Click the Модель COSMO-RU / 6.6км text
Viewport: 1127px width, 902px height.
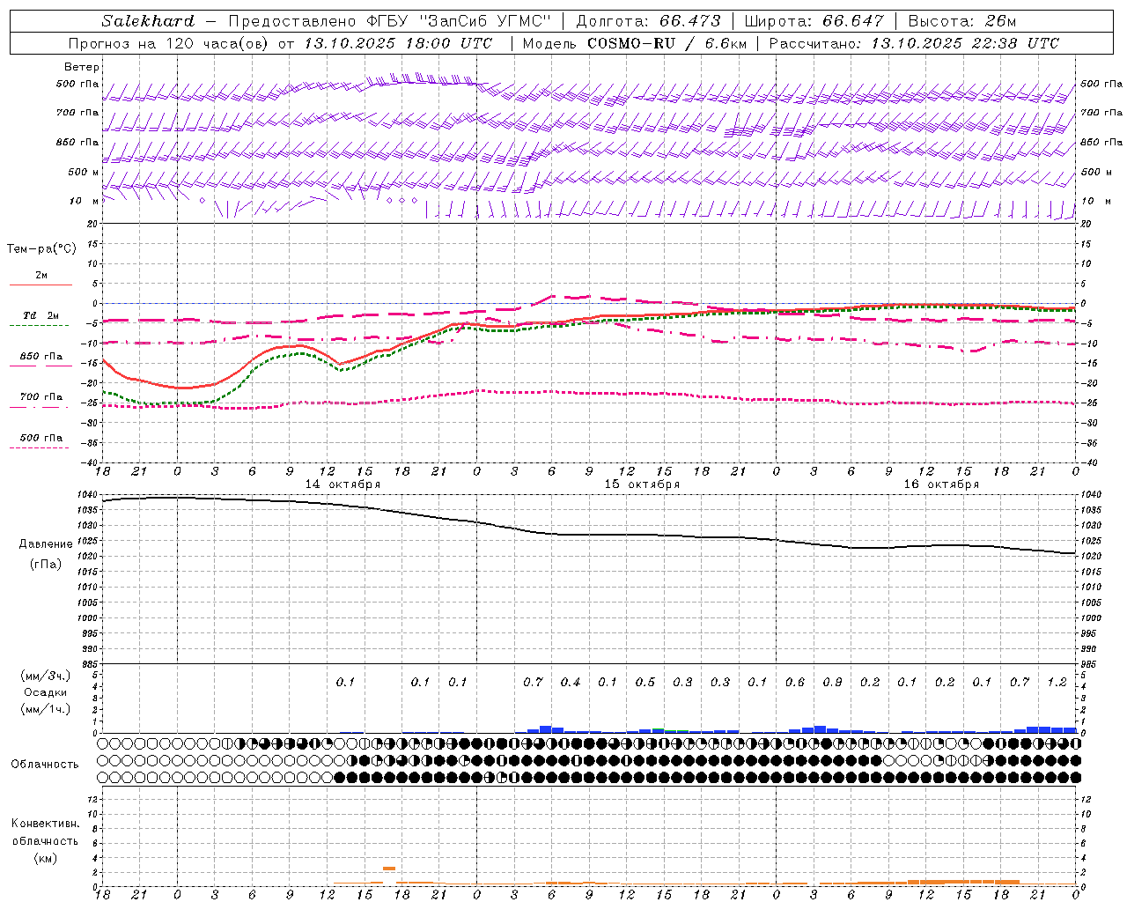tap(635, 43)
